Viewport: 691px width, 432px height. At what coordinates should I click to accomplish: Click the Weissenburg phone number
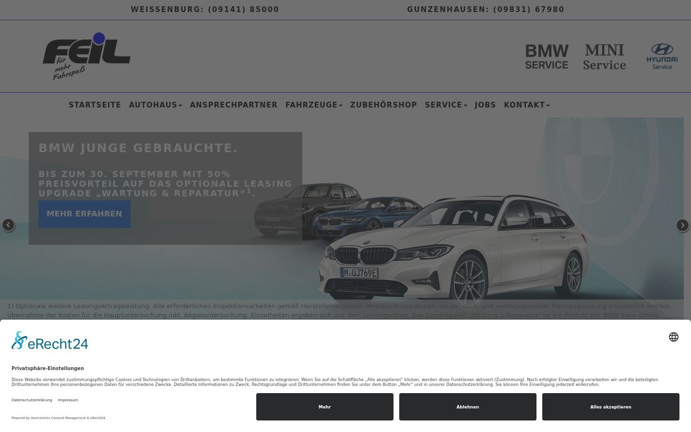(205, 9)
